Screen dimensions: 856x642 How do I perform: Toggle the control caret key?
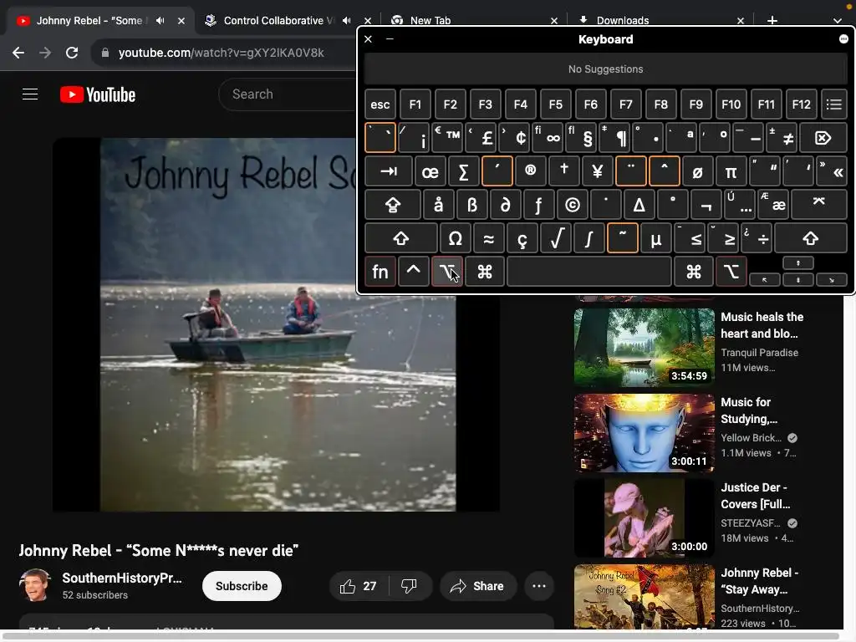(x=413, y=272)
